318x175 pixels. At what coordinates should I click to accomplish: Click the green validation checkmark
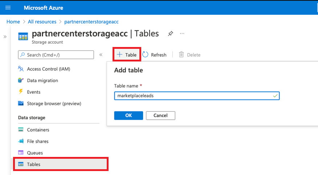coord(275,96)
